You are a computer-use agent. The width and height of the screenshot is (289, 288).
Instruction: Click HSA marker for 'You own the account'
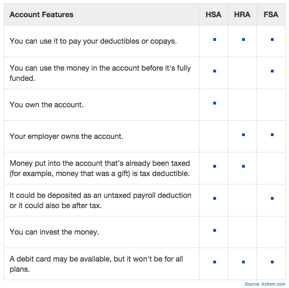click(215, 103)
